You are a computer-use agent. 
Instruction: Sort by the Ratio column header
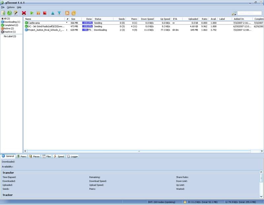(204, 19)
